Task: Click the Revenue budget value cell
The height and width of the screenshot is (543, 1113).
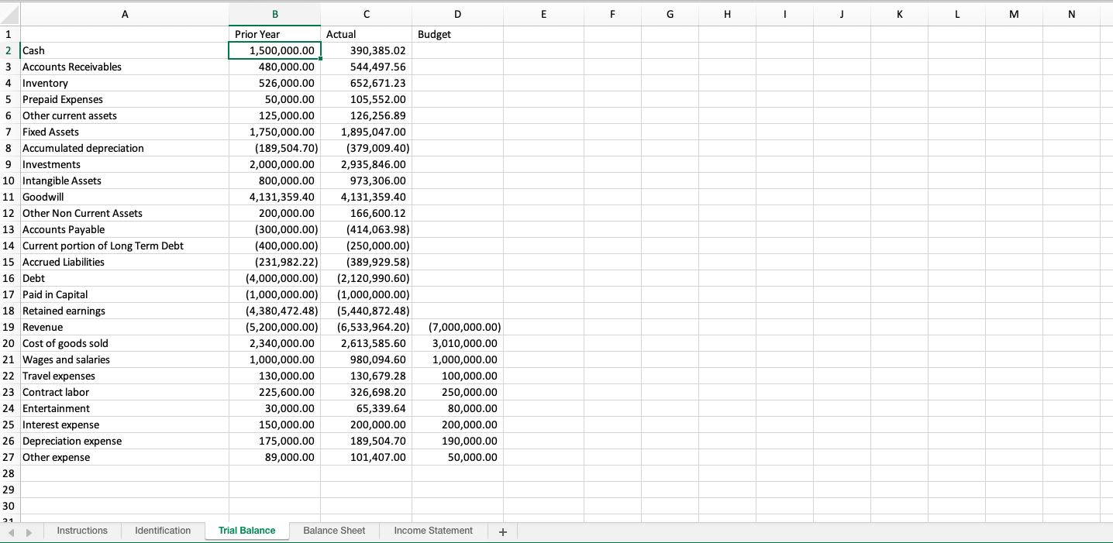Action: (457, 327)
